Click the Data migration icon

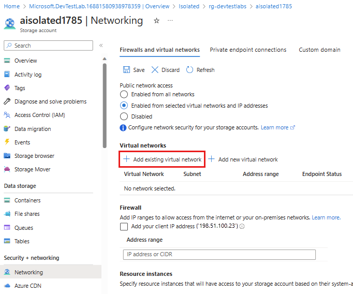(x=7, y=129)
